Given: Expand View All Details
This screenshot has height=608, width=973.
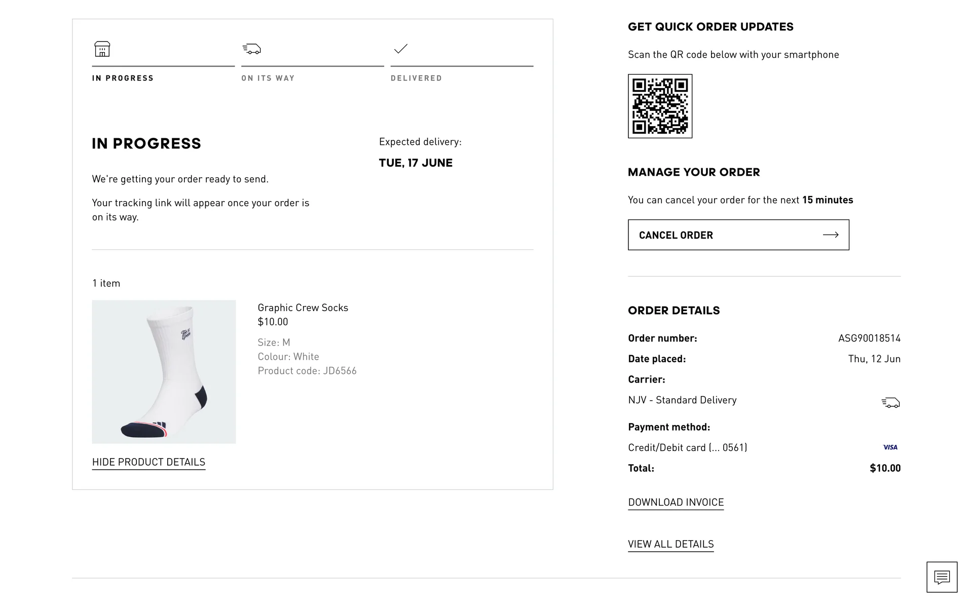Looking at the screenshot, I should (670, 544).
